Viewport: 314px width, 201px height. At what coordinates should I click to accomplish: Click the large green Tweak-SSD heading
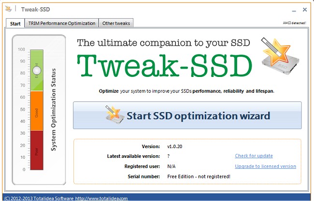pos(164,65)
